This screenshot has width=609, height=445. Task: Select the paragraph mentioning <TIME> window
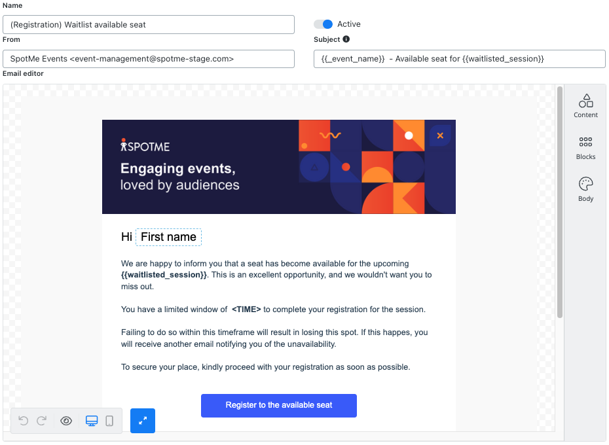coord(274,310)
